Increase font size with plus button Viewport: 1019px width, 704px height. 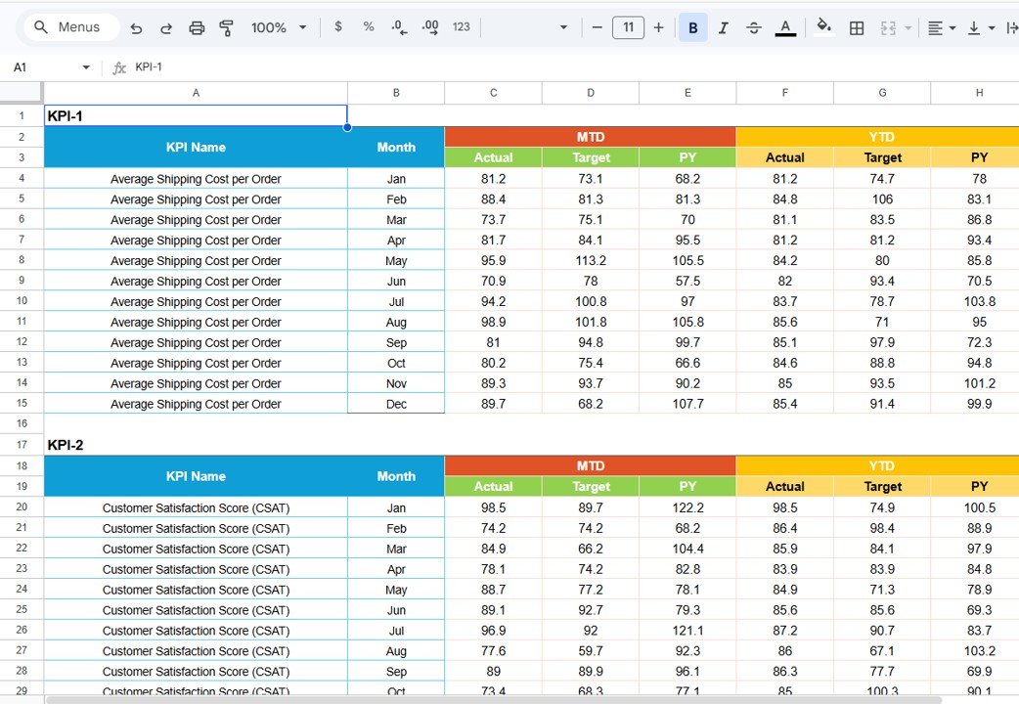click(x=657, y=27)
